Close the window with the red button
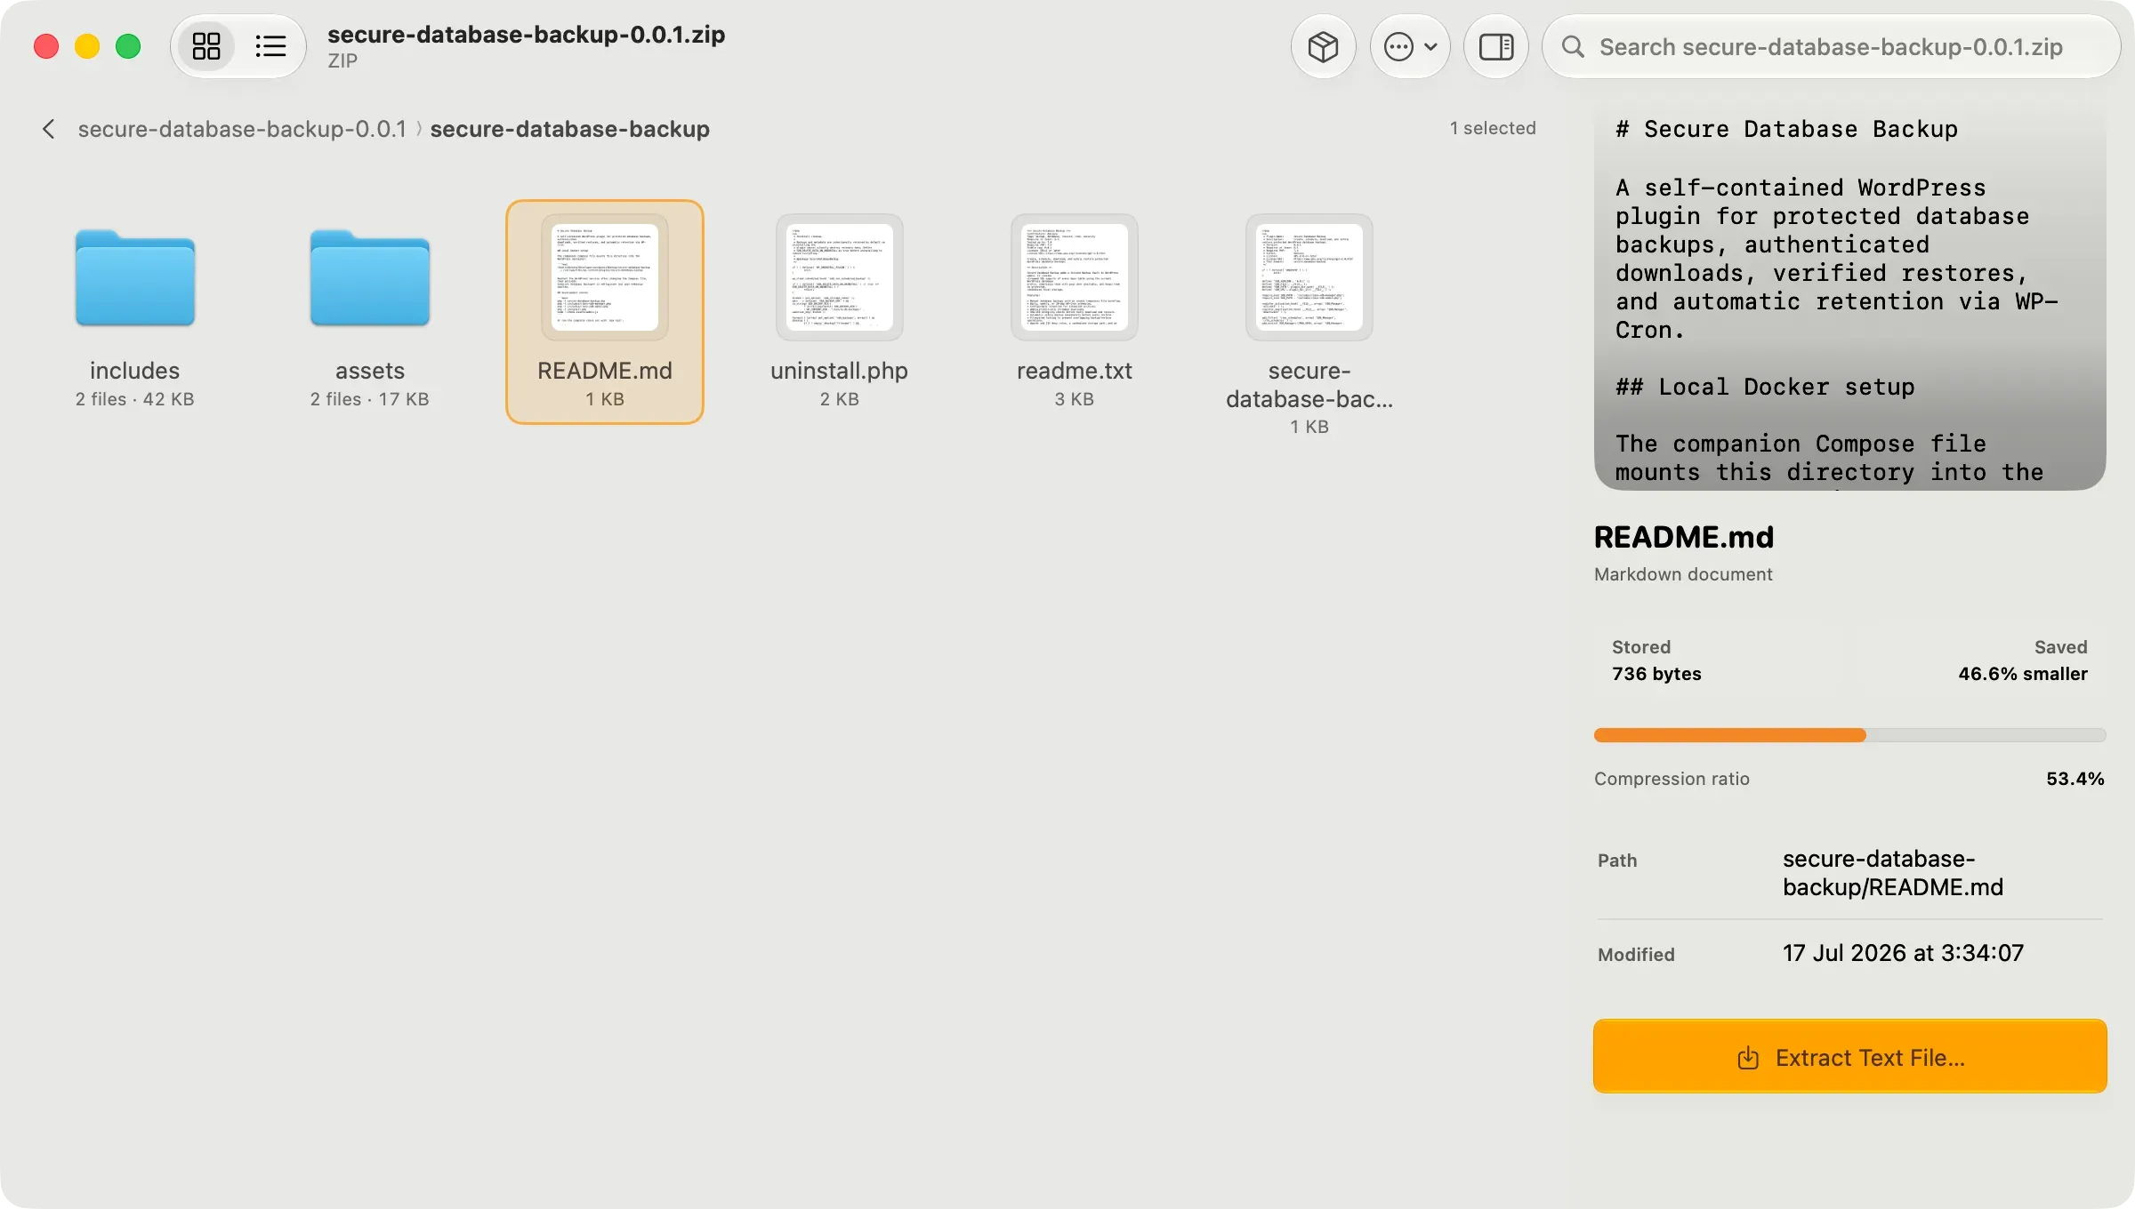Screen dimensions: 2135x1209 pos(46,46)
